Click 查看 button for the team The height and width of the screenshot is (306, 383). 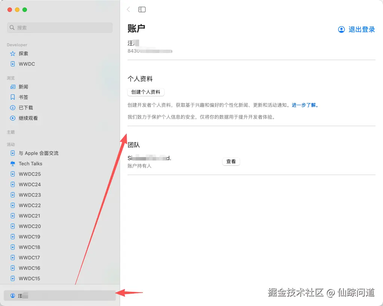(x=231, y=162)
